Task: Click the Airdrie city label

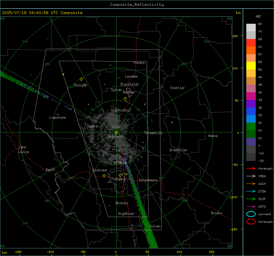Action: [120, 163]
